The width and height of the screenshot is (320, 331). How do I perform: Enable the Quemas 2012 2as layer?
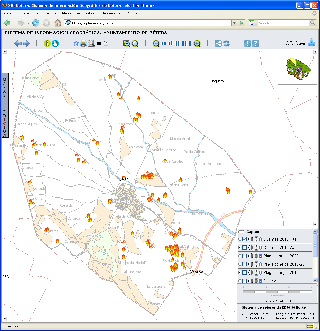pyautogui.click(x=244, y=247)
